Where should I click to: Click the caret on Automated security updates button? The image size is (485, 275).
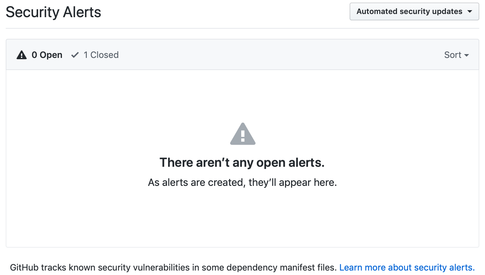(x=470, y=11)
